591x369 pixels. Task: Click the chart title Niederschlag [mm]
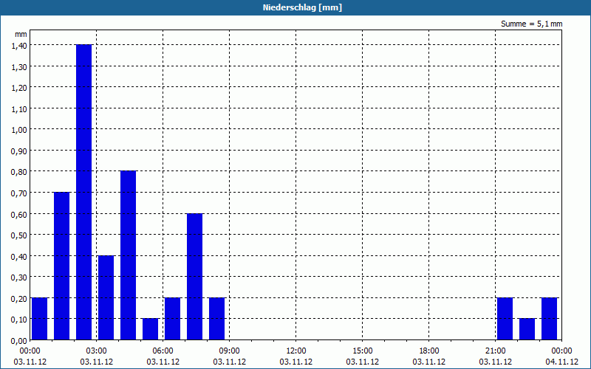coord(302,7)
